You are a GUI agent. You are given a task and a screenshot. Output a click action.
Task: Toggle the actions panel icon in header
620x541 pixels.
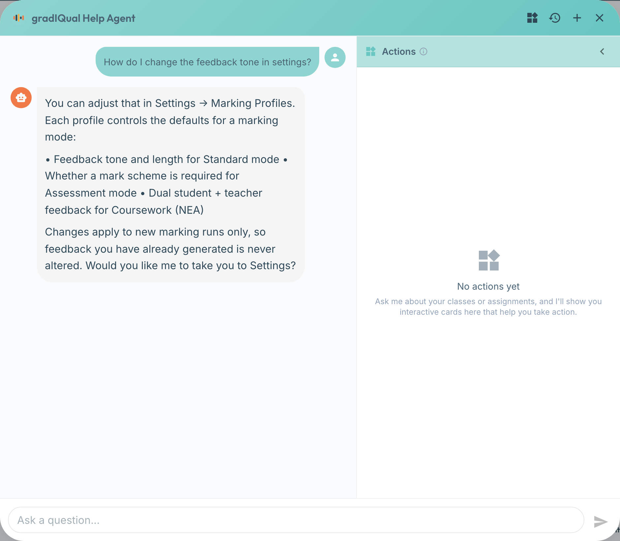[532, 18]
